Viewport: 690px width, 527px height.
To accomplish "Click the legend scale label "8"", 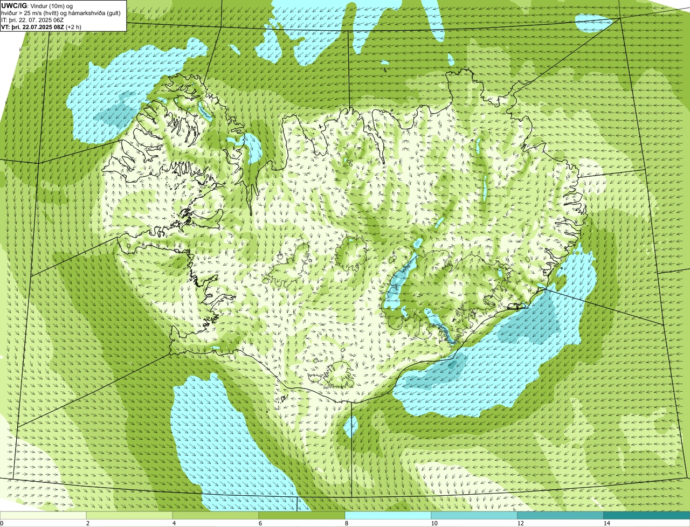I will coord(347,523).
